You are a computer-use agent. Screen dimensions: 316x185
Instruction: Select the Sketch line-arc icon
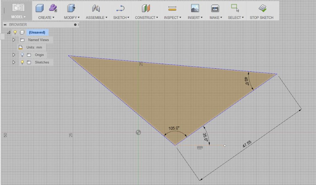tap(121, 8)
